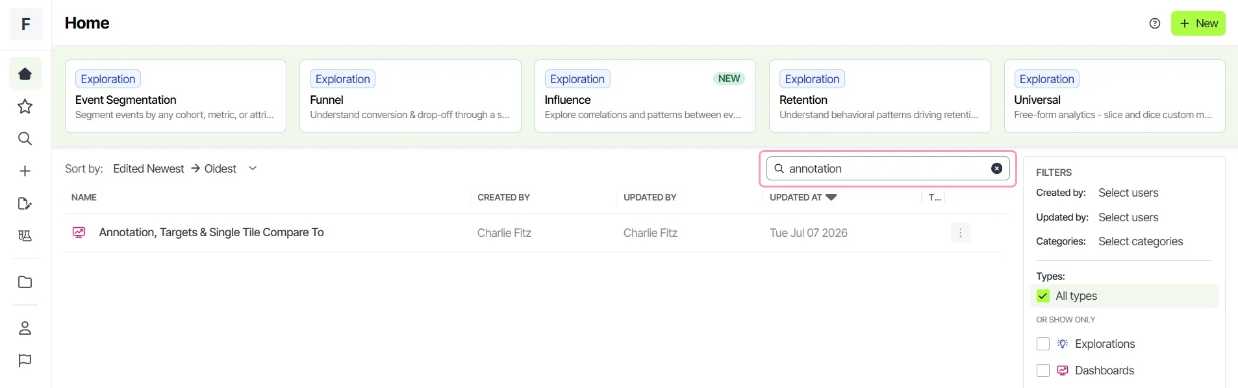Open Created by Select users dropdown

(1128, 193)
